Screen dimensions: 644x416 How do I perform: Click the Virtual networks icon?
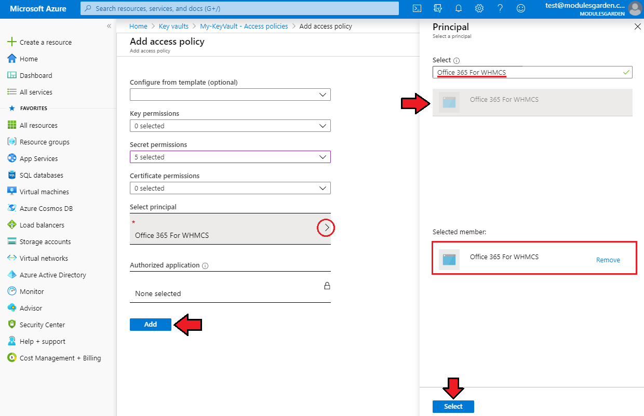[x=12, y=258]
